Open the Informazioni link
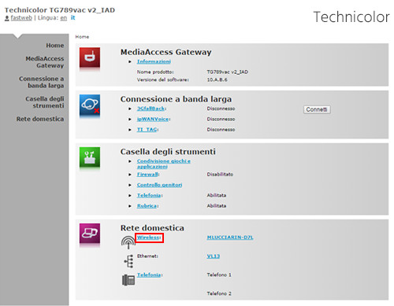This screenshot has width=394, height=306. coord(154,61)
